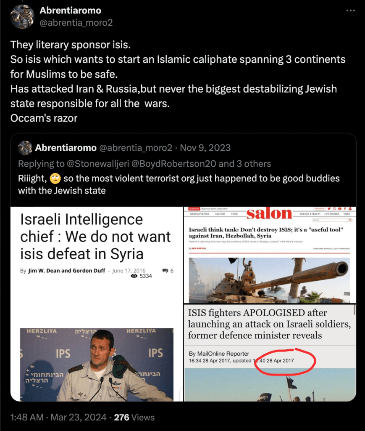This screenshot has height=431, width=365.
Task: Open the three-dot more options menu
Action: point(350,11)
